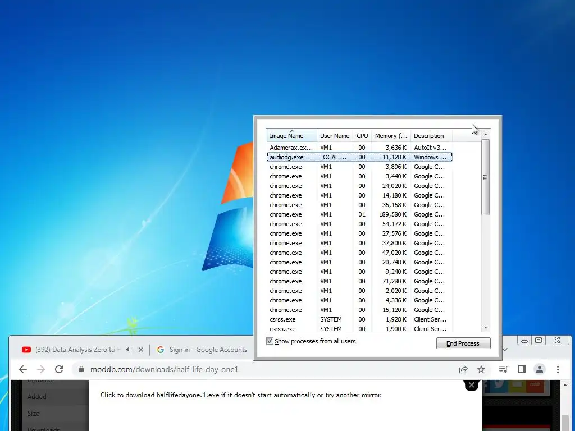View site information via the padlock icon

tap(81, 369)
